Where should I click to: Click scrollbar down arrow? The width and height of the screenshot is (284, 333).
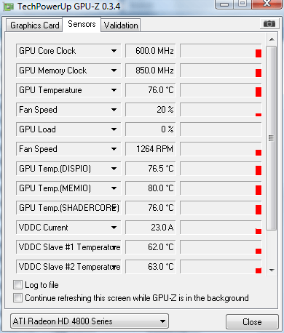(272, 270)
